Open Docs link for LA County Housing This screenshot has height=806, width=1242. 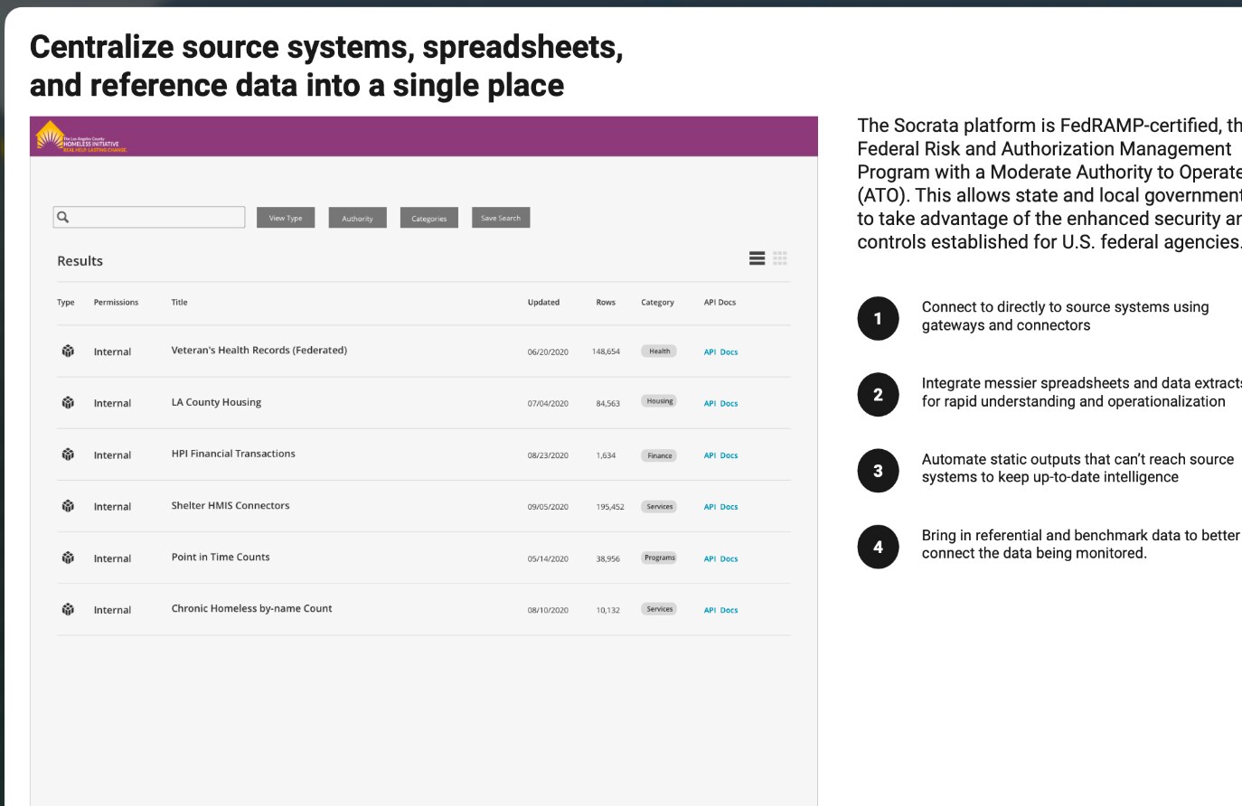(729, 404)
